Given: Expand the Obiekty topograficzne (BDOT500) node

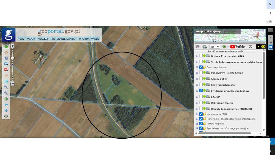Looking at the screenshot, I should coord(197,109).
